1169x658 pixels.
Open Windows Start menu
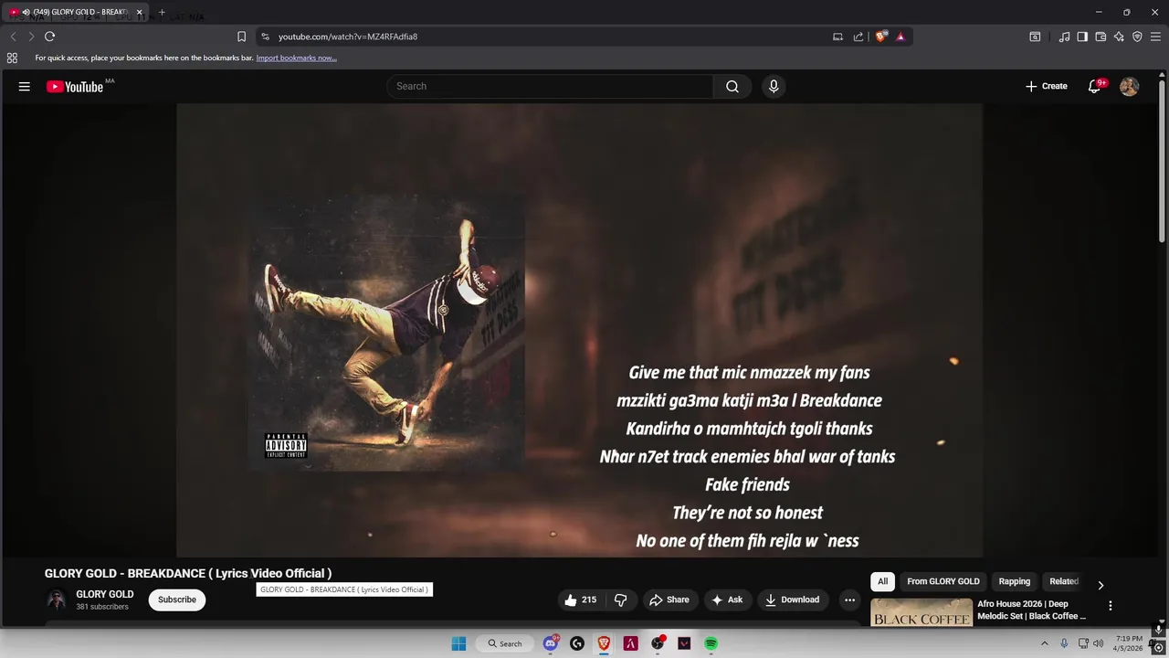pyautogui.click(x=458, y=643)
